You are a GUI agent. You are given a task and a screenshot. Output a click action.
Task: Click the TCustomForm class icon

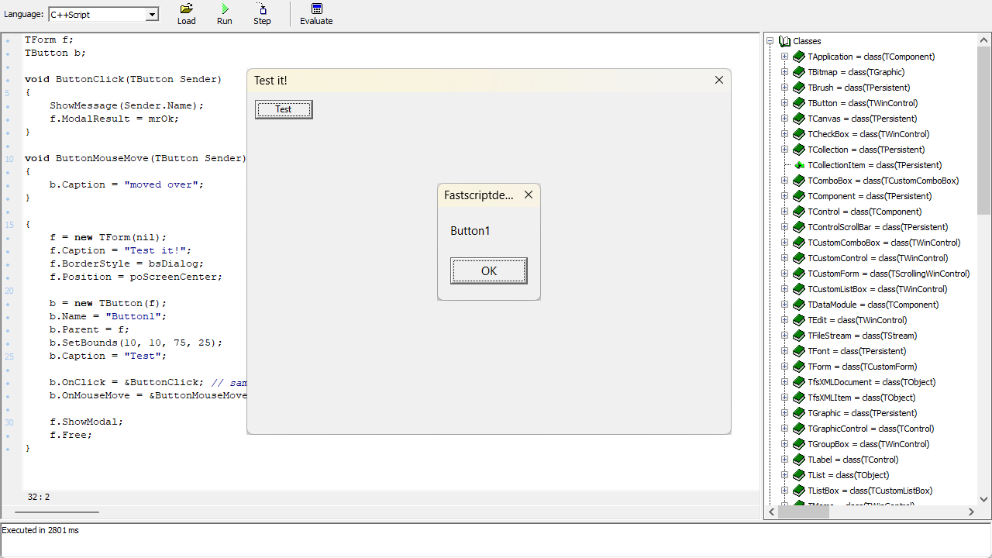coord(799,274)
